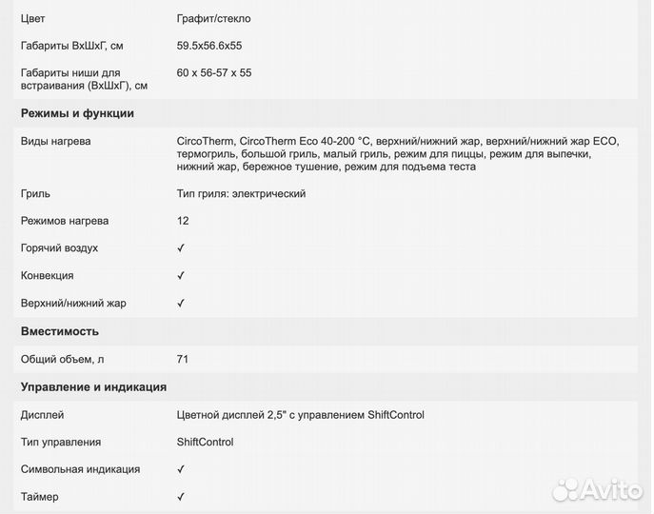Viewport: 654px width, 514px height.
Task: Select the Режимы и функции section header
Action: pyautogui.click(x=77, y=113)
